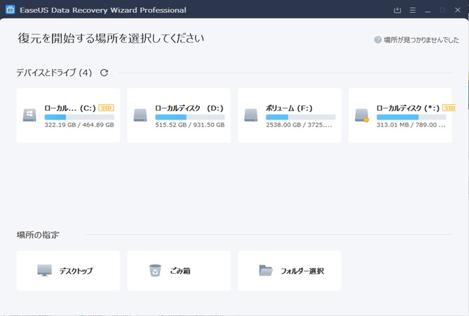Open the hamburger menu in title bar
This screenshot has width=469, height=316.
pos(412,10)
